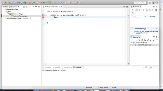Select SeleniumTutorial.java in Package Explorer

(x=20, y=16)
